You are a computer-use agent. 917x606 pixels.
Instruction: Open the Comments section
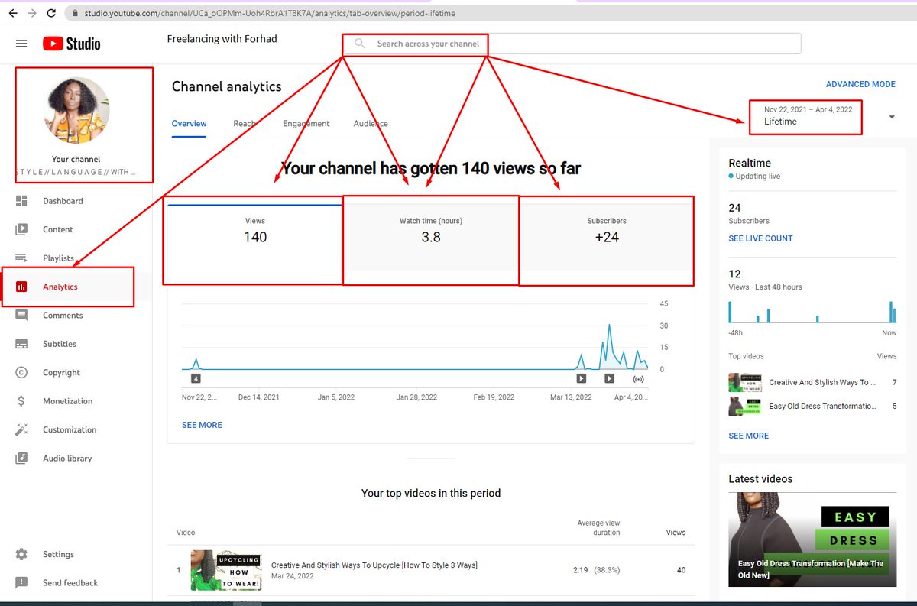(61, 315)
